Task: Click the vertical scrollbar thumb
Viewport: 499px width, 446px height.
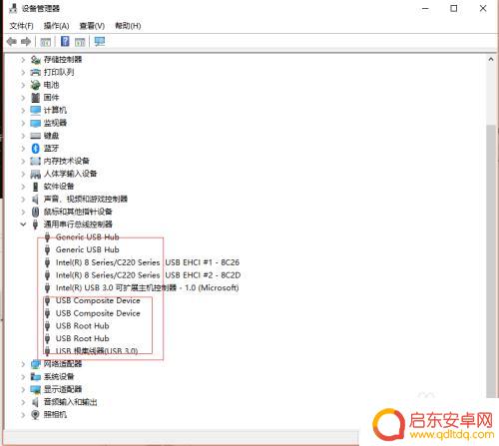Action: pos(491,261)
